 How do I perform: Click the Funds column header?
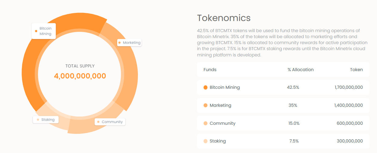210,70
